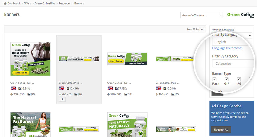The height and width of the screenshot is (137, 257).
Task: Click the image icon of the 300 x 250 JPG
Action: pyautogui.click(x=29, y=94)
